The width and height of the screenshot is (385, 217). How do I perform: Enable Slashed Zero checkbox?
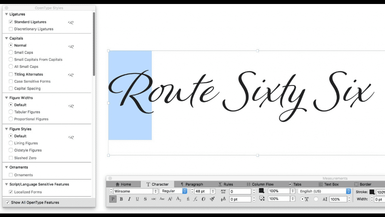pyautogui.click(x=11, y=158)
